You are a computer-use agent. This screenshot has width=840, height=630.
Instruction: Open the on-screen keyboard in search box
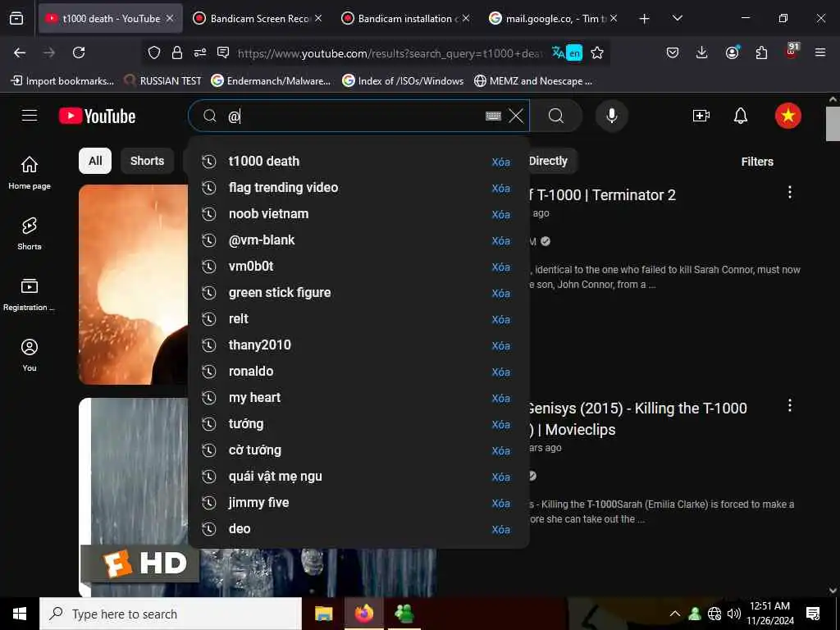(493, 116)
